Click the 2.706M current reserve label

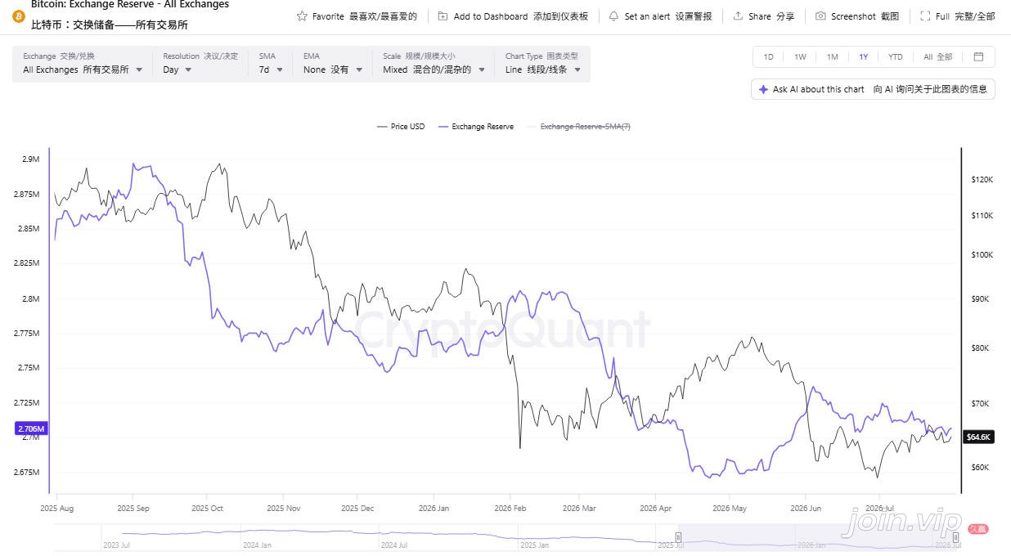pos(32,428)
